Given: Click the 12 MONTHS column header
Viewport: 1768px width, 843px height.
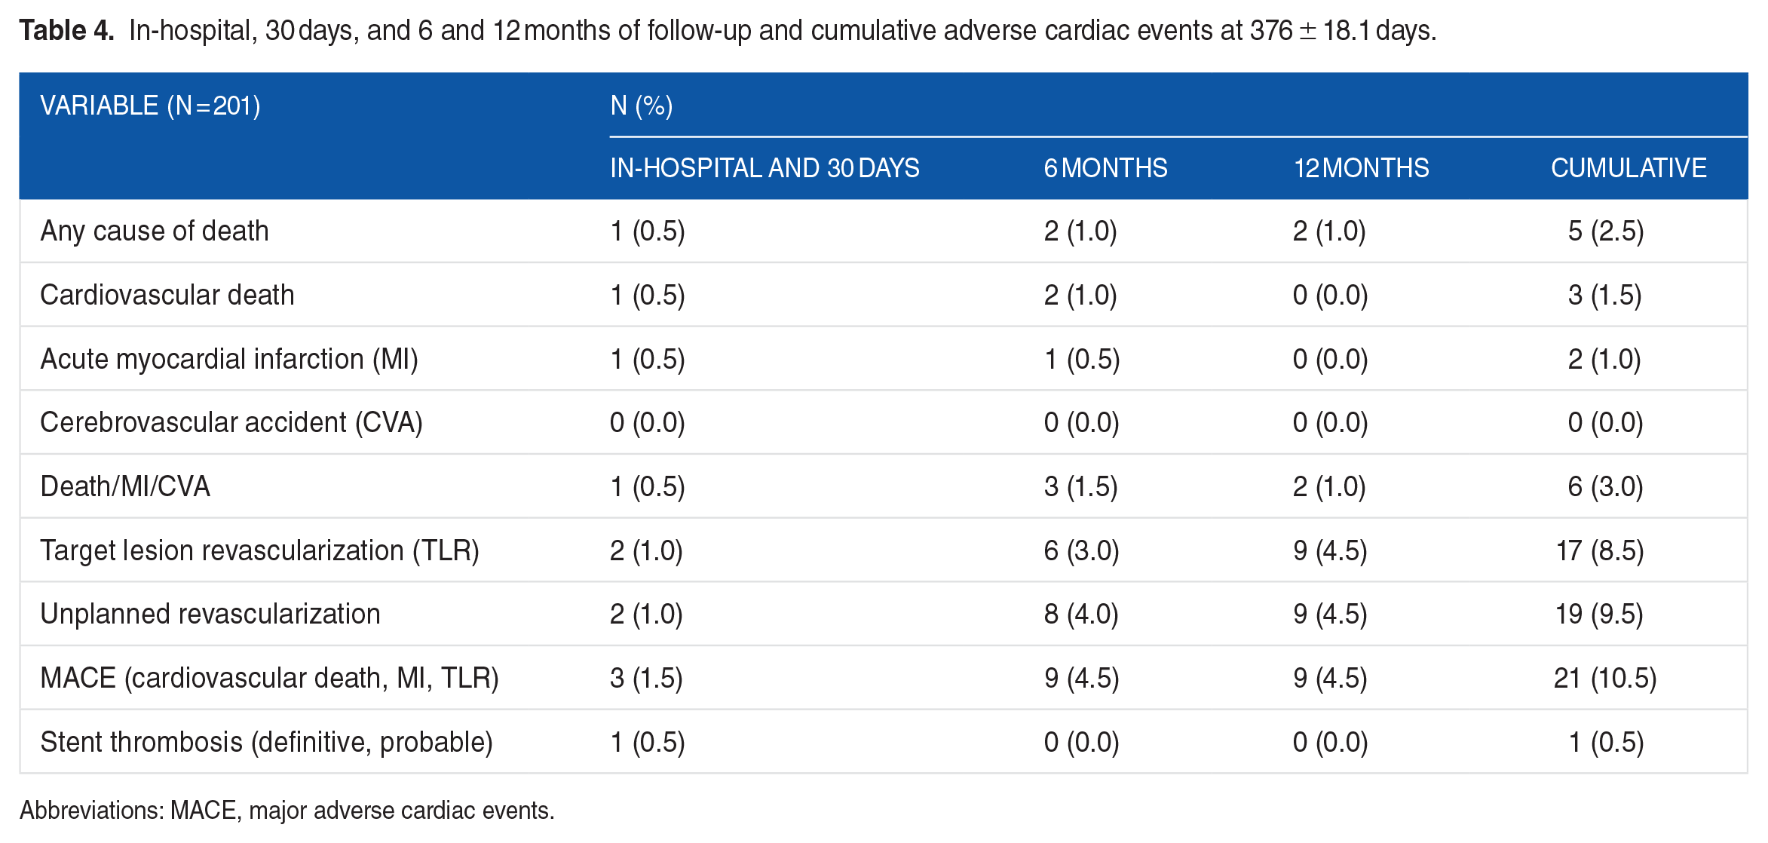Looking at the screenshot, I should coord(1361,168).
